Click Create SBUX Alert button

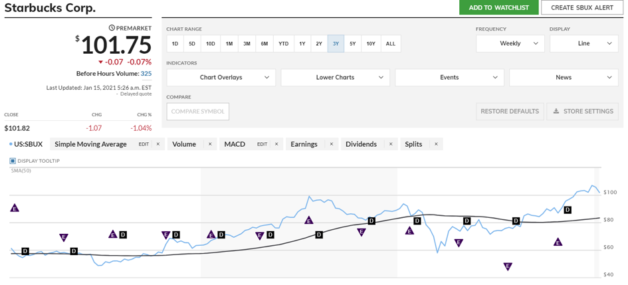(x=582, y=7)
